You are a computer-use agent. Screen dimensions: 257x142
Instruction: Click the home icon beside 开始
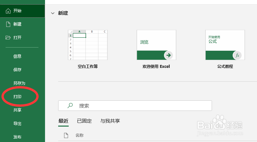tap(8, 11)
